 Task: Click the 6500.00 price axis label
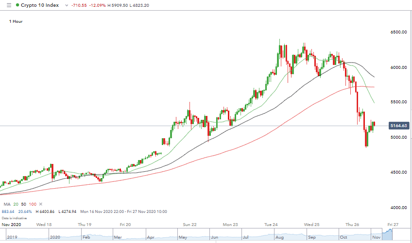(x=398, y=32)
